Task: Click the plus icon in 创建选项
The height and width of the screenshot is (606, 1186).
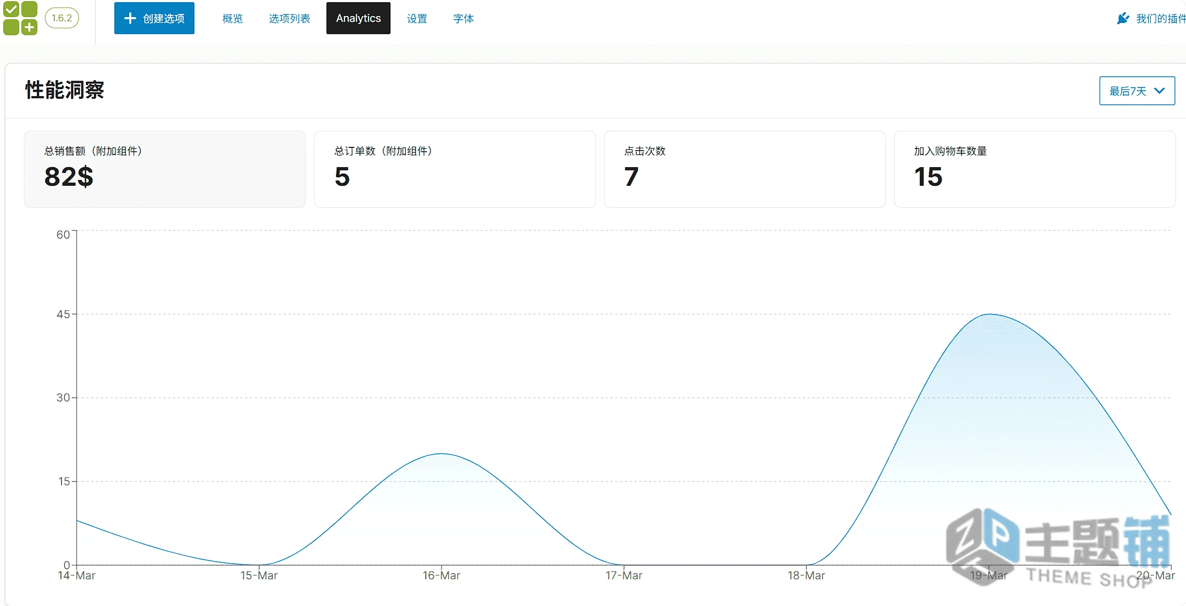Action: 130,18
